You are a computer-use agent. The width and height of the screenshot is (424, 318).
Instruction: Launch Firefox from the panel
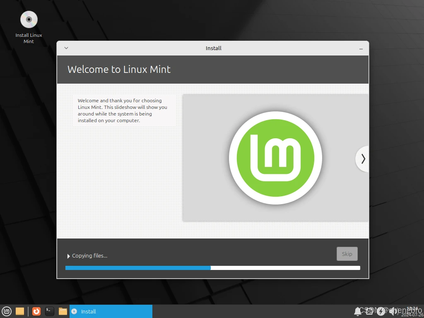(36, 311)
